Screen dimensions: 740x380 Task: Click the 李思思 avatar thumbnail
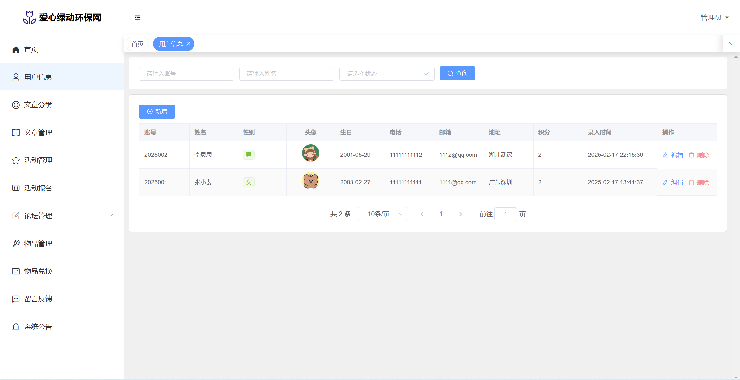(311, 153)
